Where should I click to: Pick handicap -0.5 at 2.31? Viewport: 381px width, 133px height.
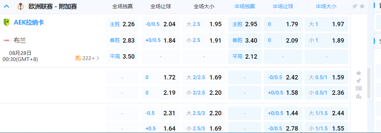tap(160, 113)
